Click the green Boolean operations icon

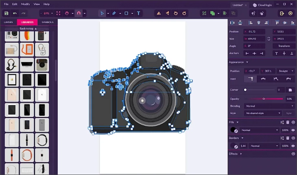coord(212,13)
